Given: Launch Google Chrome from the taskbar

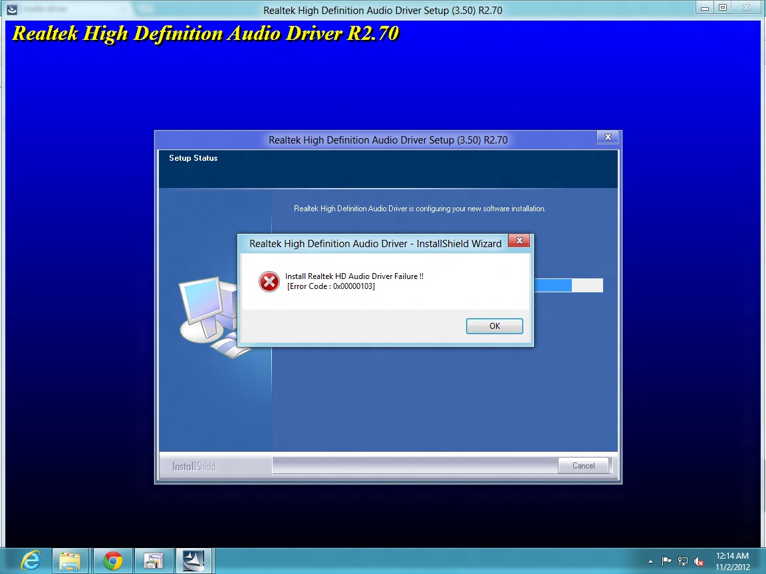Looking at the screenshot, I should 113,560.
